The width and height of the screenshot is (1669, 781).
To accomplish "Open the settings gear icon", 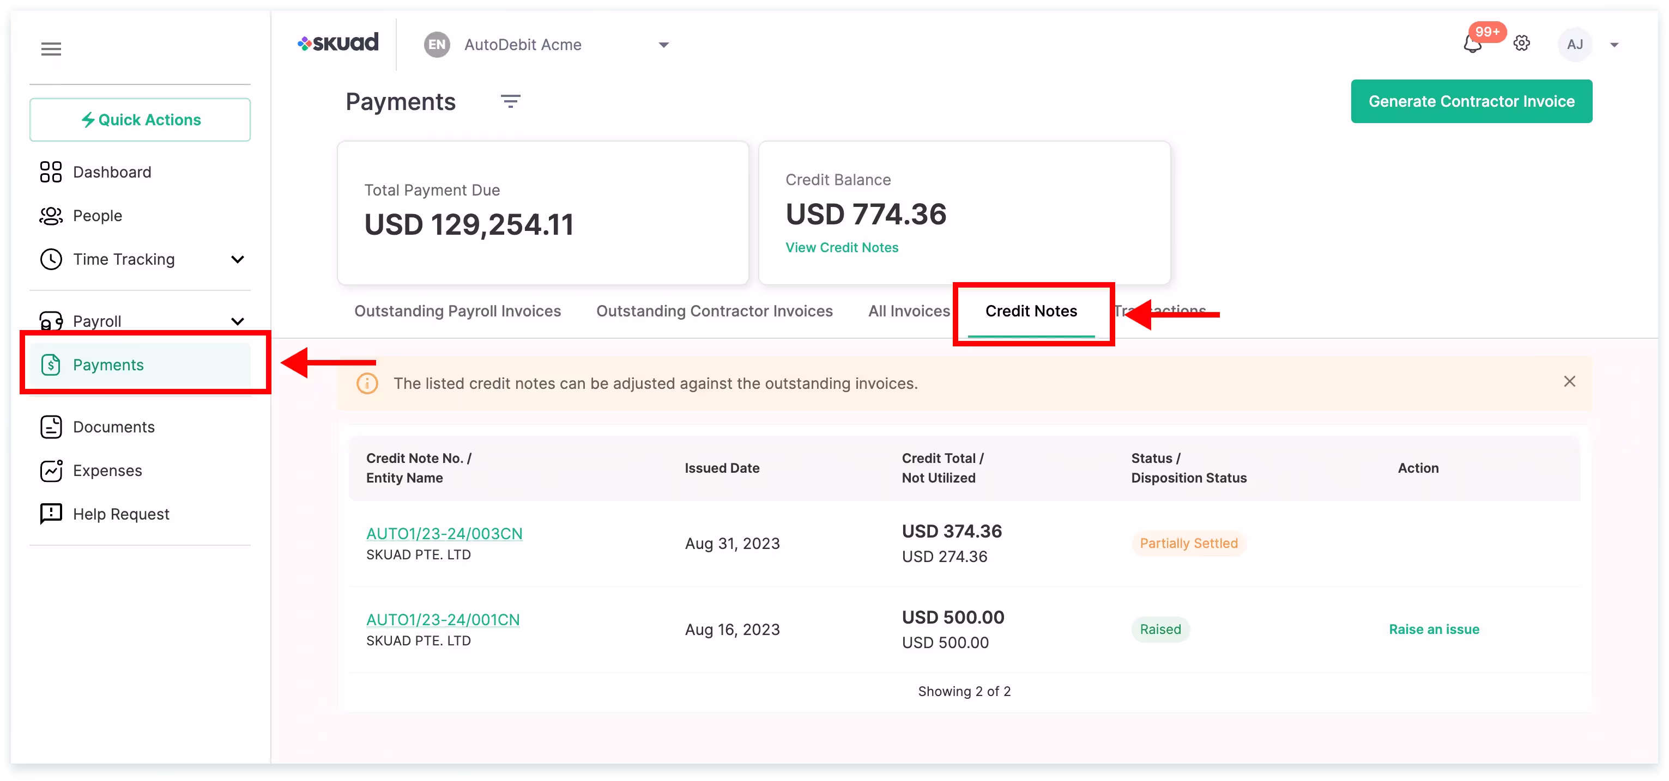I will pos(1521,44).
